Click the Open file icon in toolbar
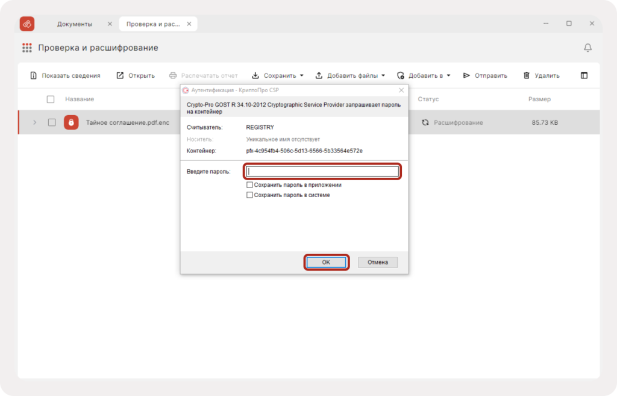617x396 pixels. pyautogui.click(x=120, y=75)
